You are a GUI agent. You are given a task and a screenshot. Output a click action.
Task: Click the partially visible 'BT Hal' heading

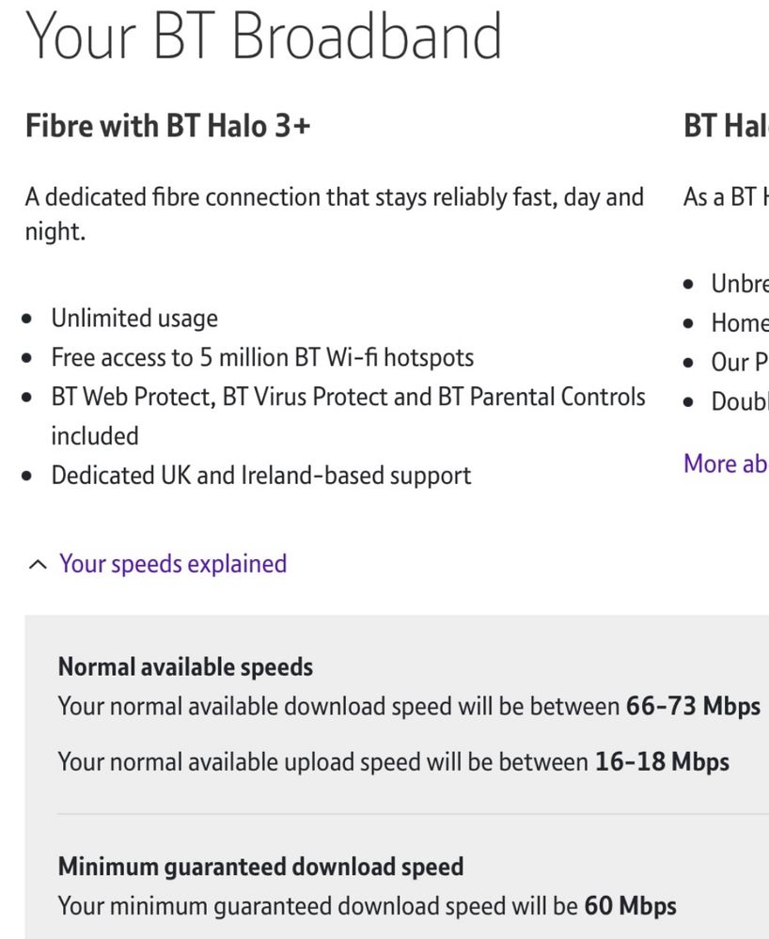(725, 125)
